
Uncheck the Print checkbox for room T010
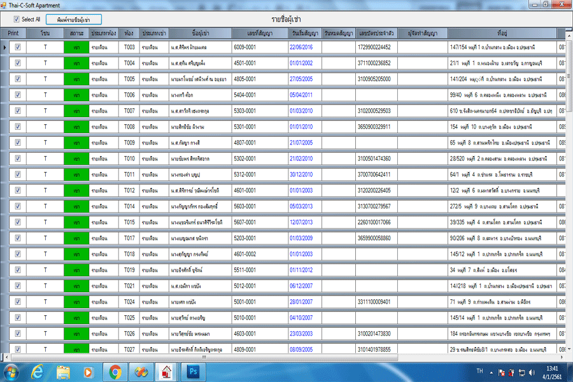pos(18,159)
